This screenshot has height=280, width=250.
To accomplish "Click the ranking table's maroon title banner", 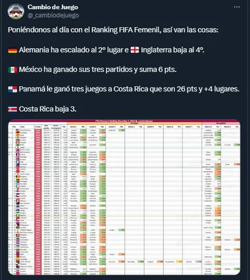I will 124,121.
